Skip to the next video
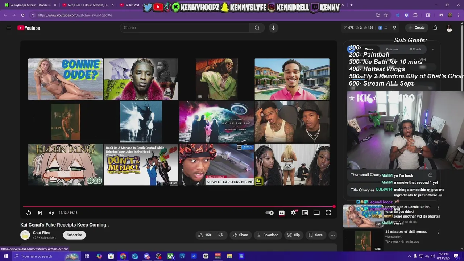Screen dimensions: 464x261 [40, 213]
